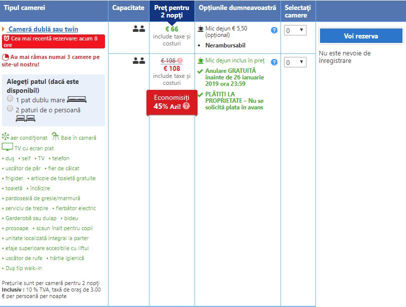Click the flat-screen TV icon
406x307 pixels.
7,147
